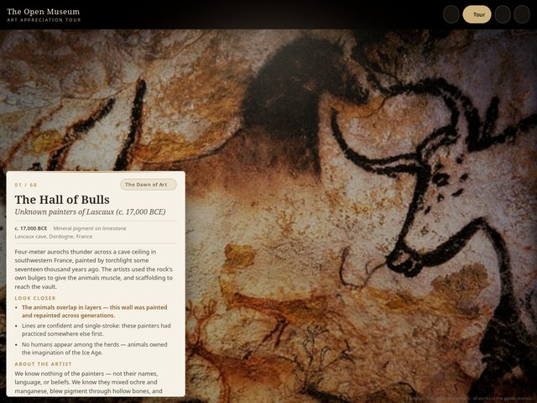
Task: Click The Open Museum site title
Action: (x=43, y=11)
